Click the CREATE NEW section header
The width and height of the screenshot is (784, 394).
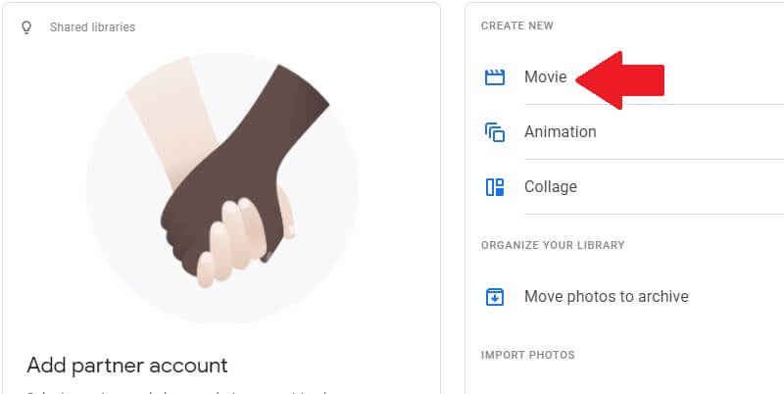point(516,25)
